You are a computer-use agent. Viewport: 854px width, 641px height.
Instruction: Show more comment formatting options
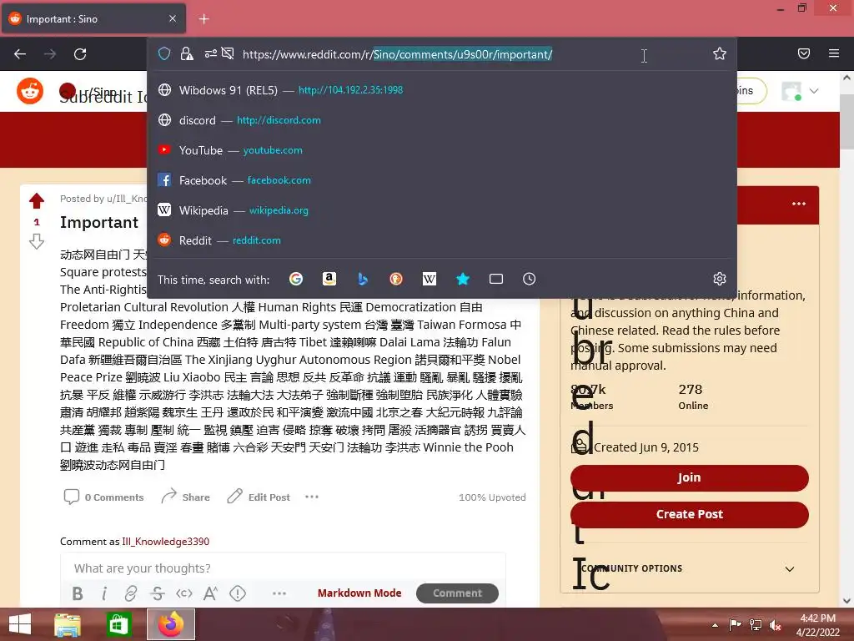(279, 593)
